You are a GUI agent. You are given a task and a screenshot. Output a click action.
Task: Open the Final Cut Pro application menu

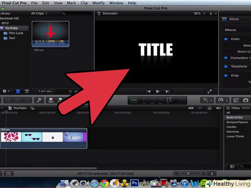14,3
